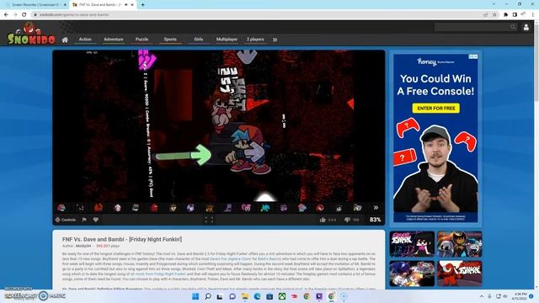Open File Explorer from taskbar
This screenshot has width=539, height=303.
(245, 296)
